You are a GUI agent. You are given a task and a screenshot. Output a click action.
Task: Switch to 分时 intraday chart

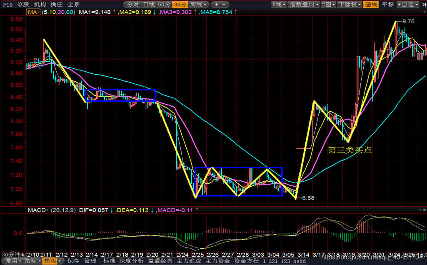pyautogui.click(x=133, y=5)
